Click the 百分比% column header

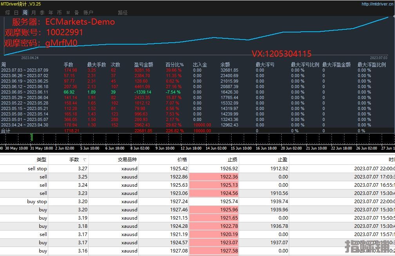[x=175, y=65]
